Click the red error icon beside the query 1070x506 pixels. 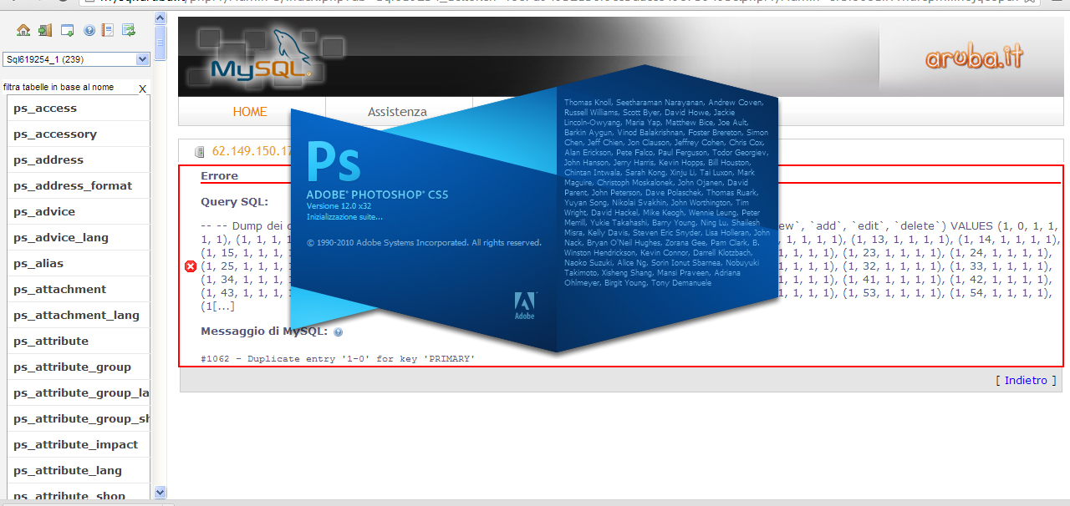click(191, 266)
